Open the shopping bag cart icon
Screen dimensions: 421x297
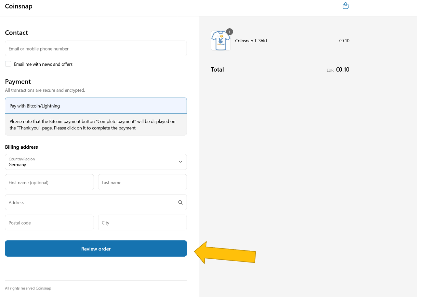tap(346, 6)
